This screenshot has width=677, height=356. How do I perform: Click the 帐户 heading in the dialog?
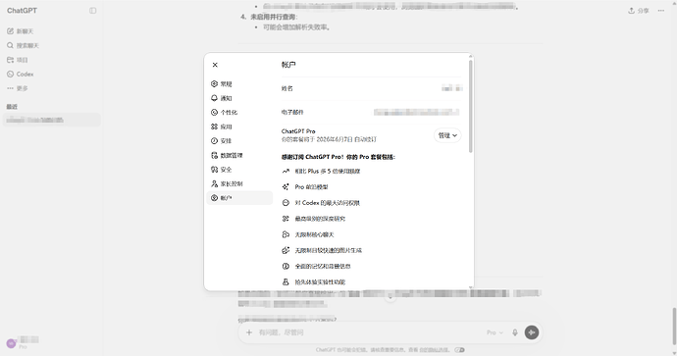288,65
